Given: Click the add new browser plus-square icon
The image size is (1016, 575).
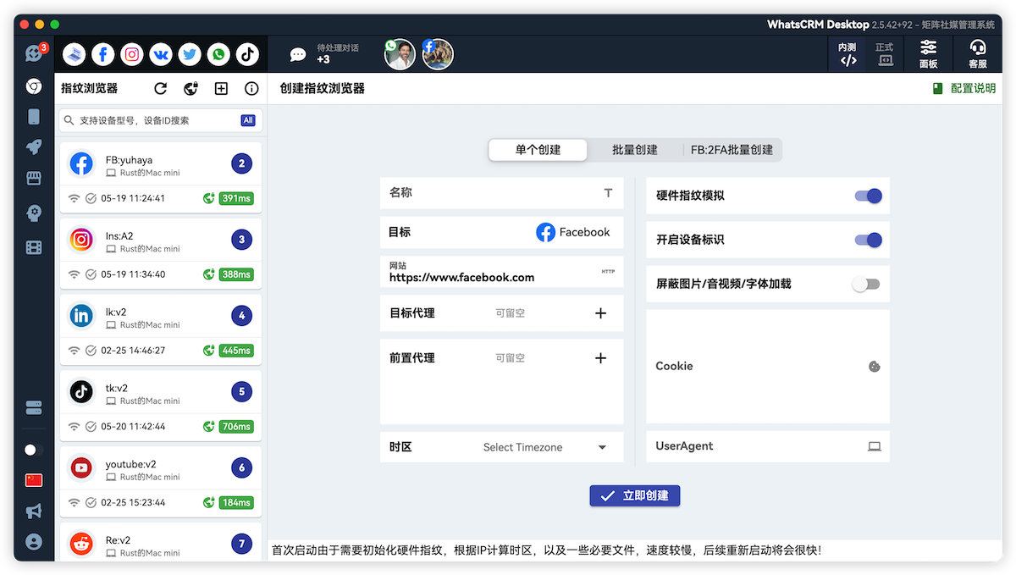Looking at the screenshot, I should [221, 89].
